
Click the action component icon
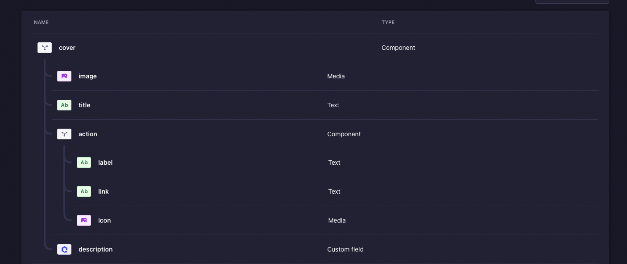pos(64,134)
